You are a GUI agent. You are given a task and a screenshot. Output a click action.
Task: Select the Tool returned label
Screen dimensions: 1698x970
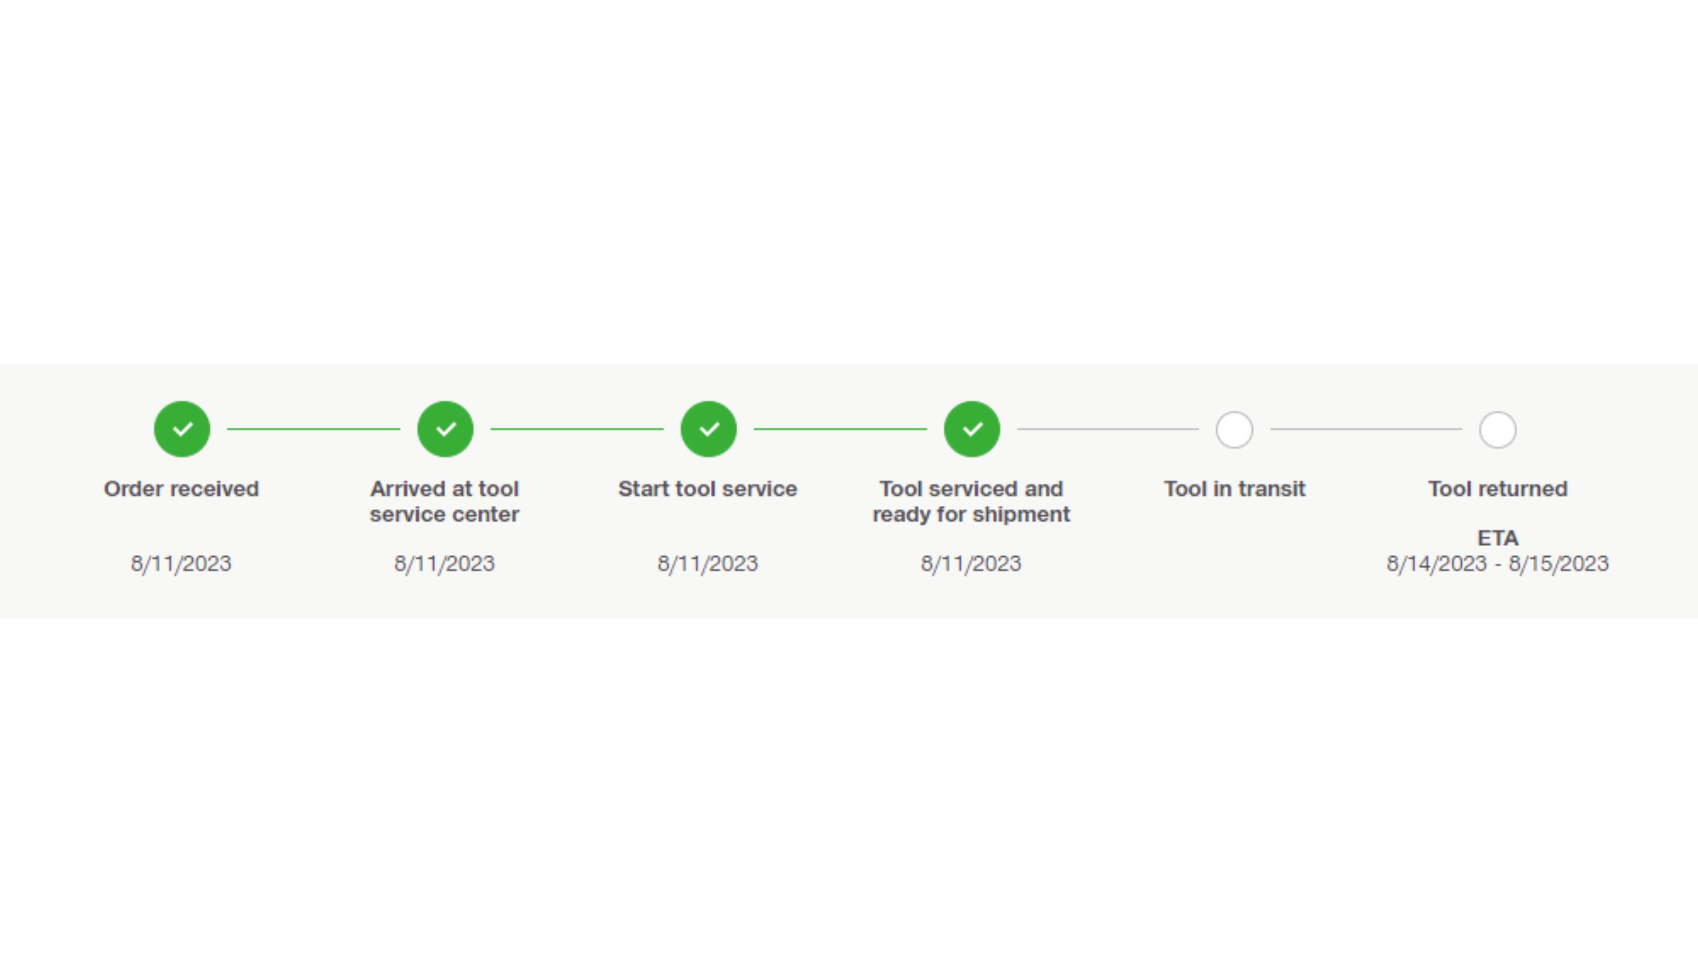1498,489
